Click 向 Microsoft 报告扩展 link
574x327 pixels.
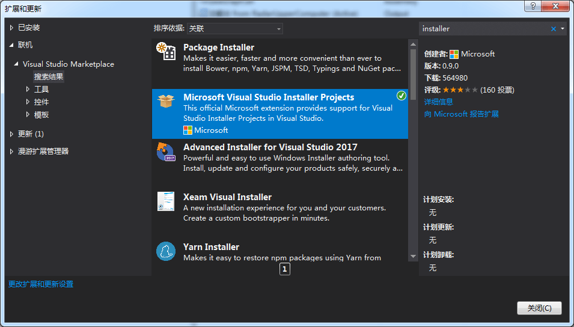pos(461,114)
